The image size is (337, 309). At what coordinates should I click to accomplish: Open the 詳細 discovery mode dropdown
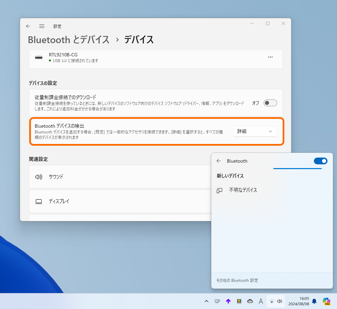(254, 131)
